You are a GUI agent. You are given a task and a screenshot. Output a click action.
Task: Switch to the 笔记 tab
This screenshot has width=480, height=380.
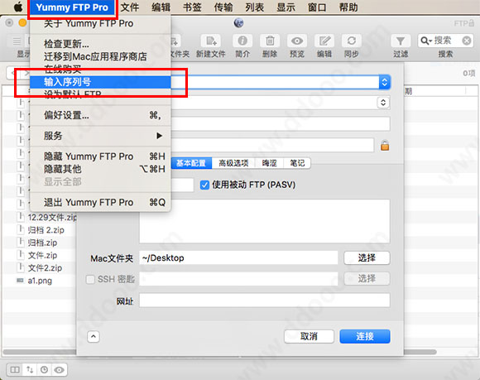(x=297, y=163)
